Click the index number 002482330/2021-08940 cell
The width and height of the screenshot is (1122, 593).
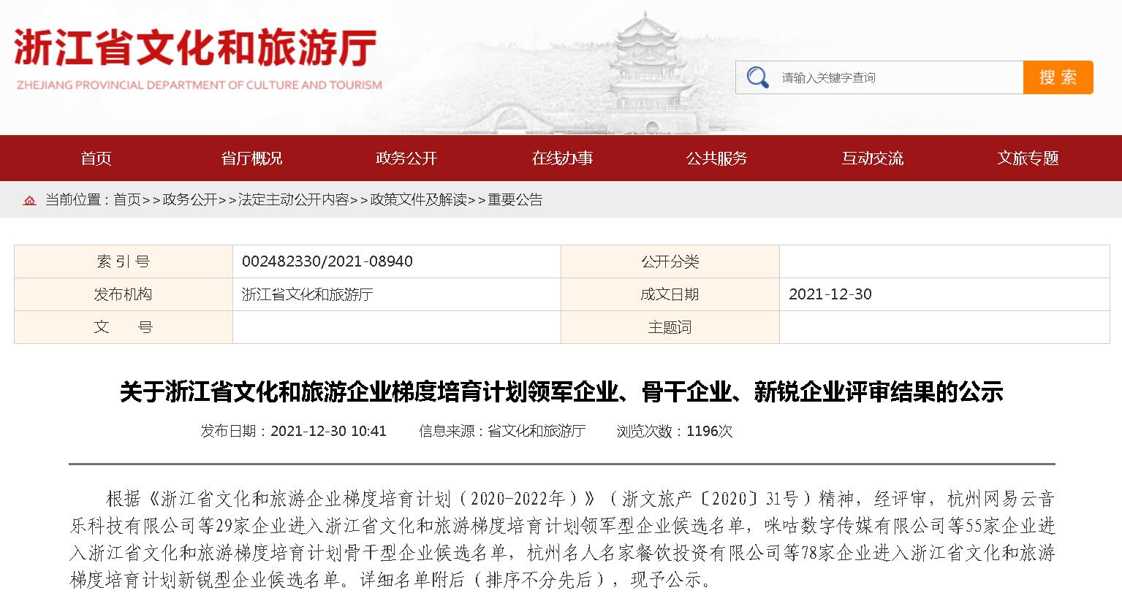point(327,261)
